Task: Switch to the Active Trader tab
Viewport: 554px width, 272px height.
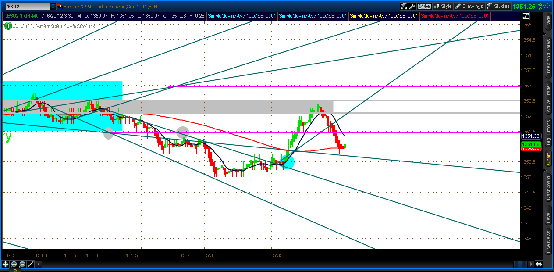Action: [548, 98]
